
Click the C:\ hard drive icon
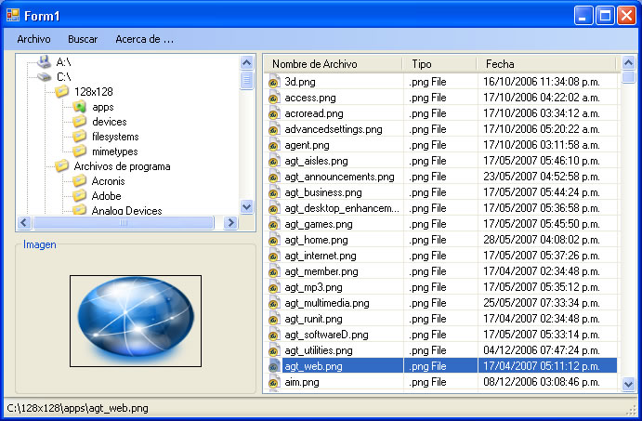pyautogui.click(x=44, y=77)
